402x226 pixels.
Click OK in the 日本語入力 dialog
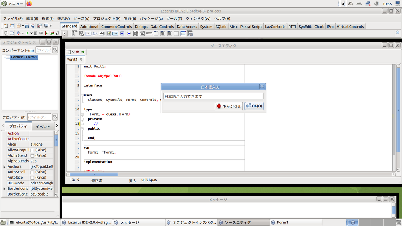pos(254,106)
